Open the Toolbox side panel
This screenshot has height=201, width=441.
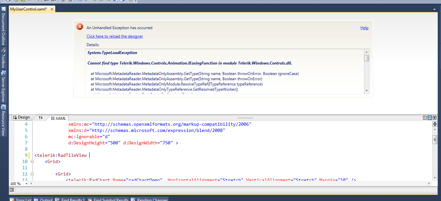coord(3,58)
